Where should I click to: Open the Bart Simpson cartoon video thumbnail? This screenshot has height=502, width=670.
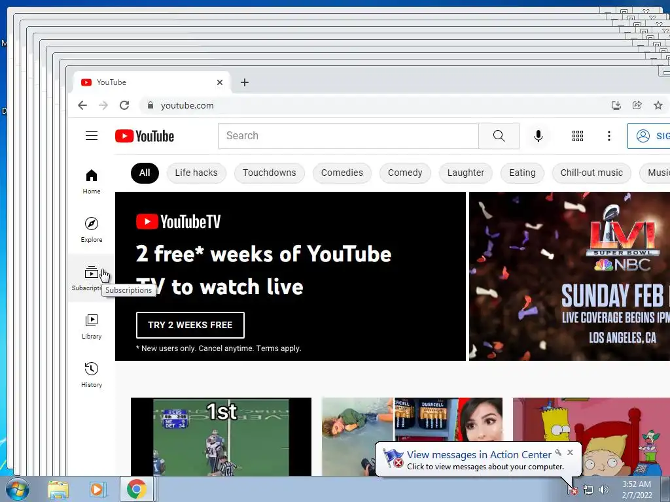(x=591, y=420)
